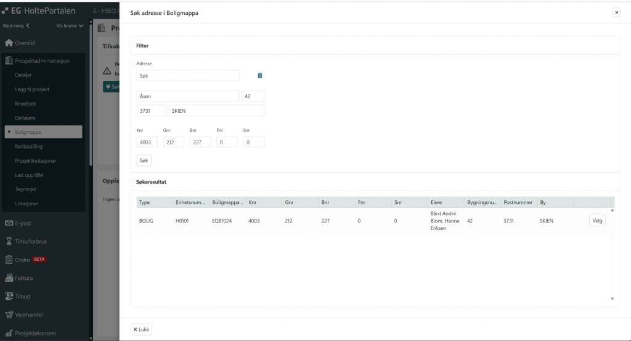Screen dimensions: 631x341
Task: Collapse sidebar with Skjul meny
Action: coord(17,25)
